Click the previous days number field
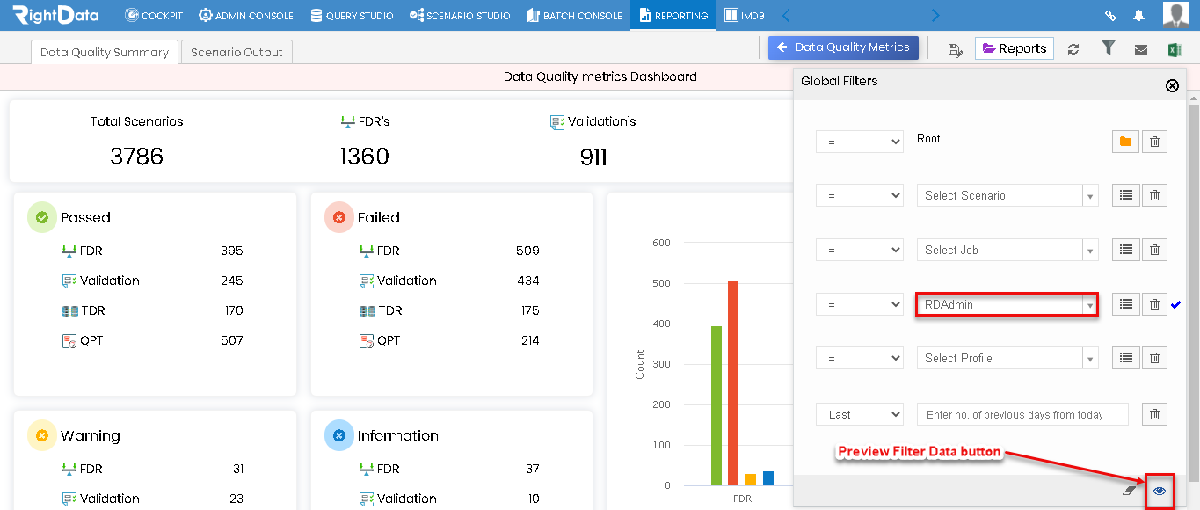The image size is (1200, 510). (x=1022, y=414)
